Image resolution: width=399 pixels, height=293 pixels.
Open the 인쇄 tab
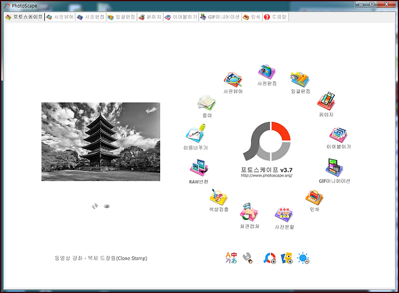252,17
